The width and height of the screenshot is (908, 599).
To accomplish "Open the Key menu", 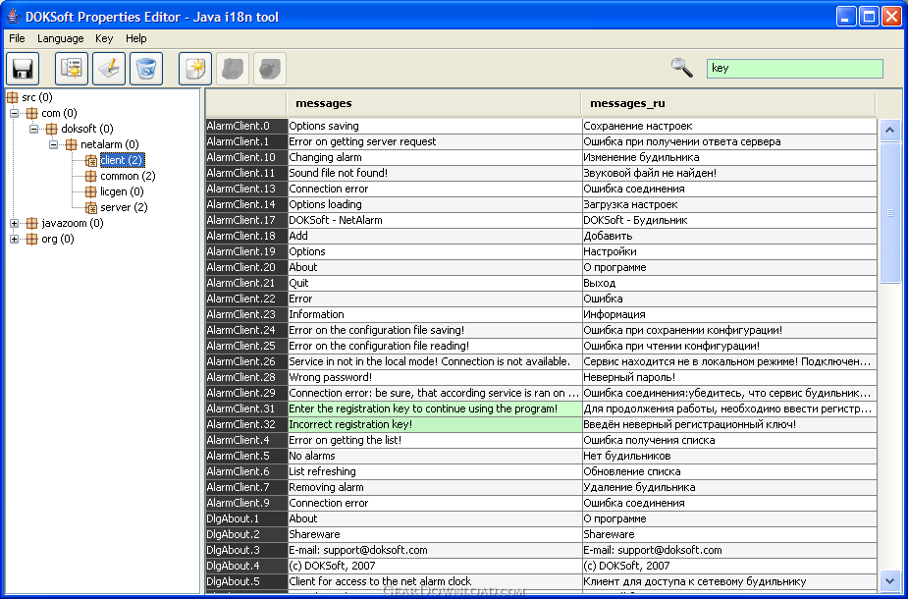I will (x=104, y=38).
